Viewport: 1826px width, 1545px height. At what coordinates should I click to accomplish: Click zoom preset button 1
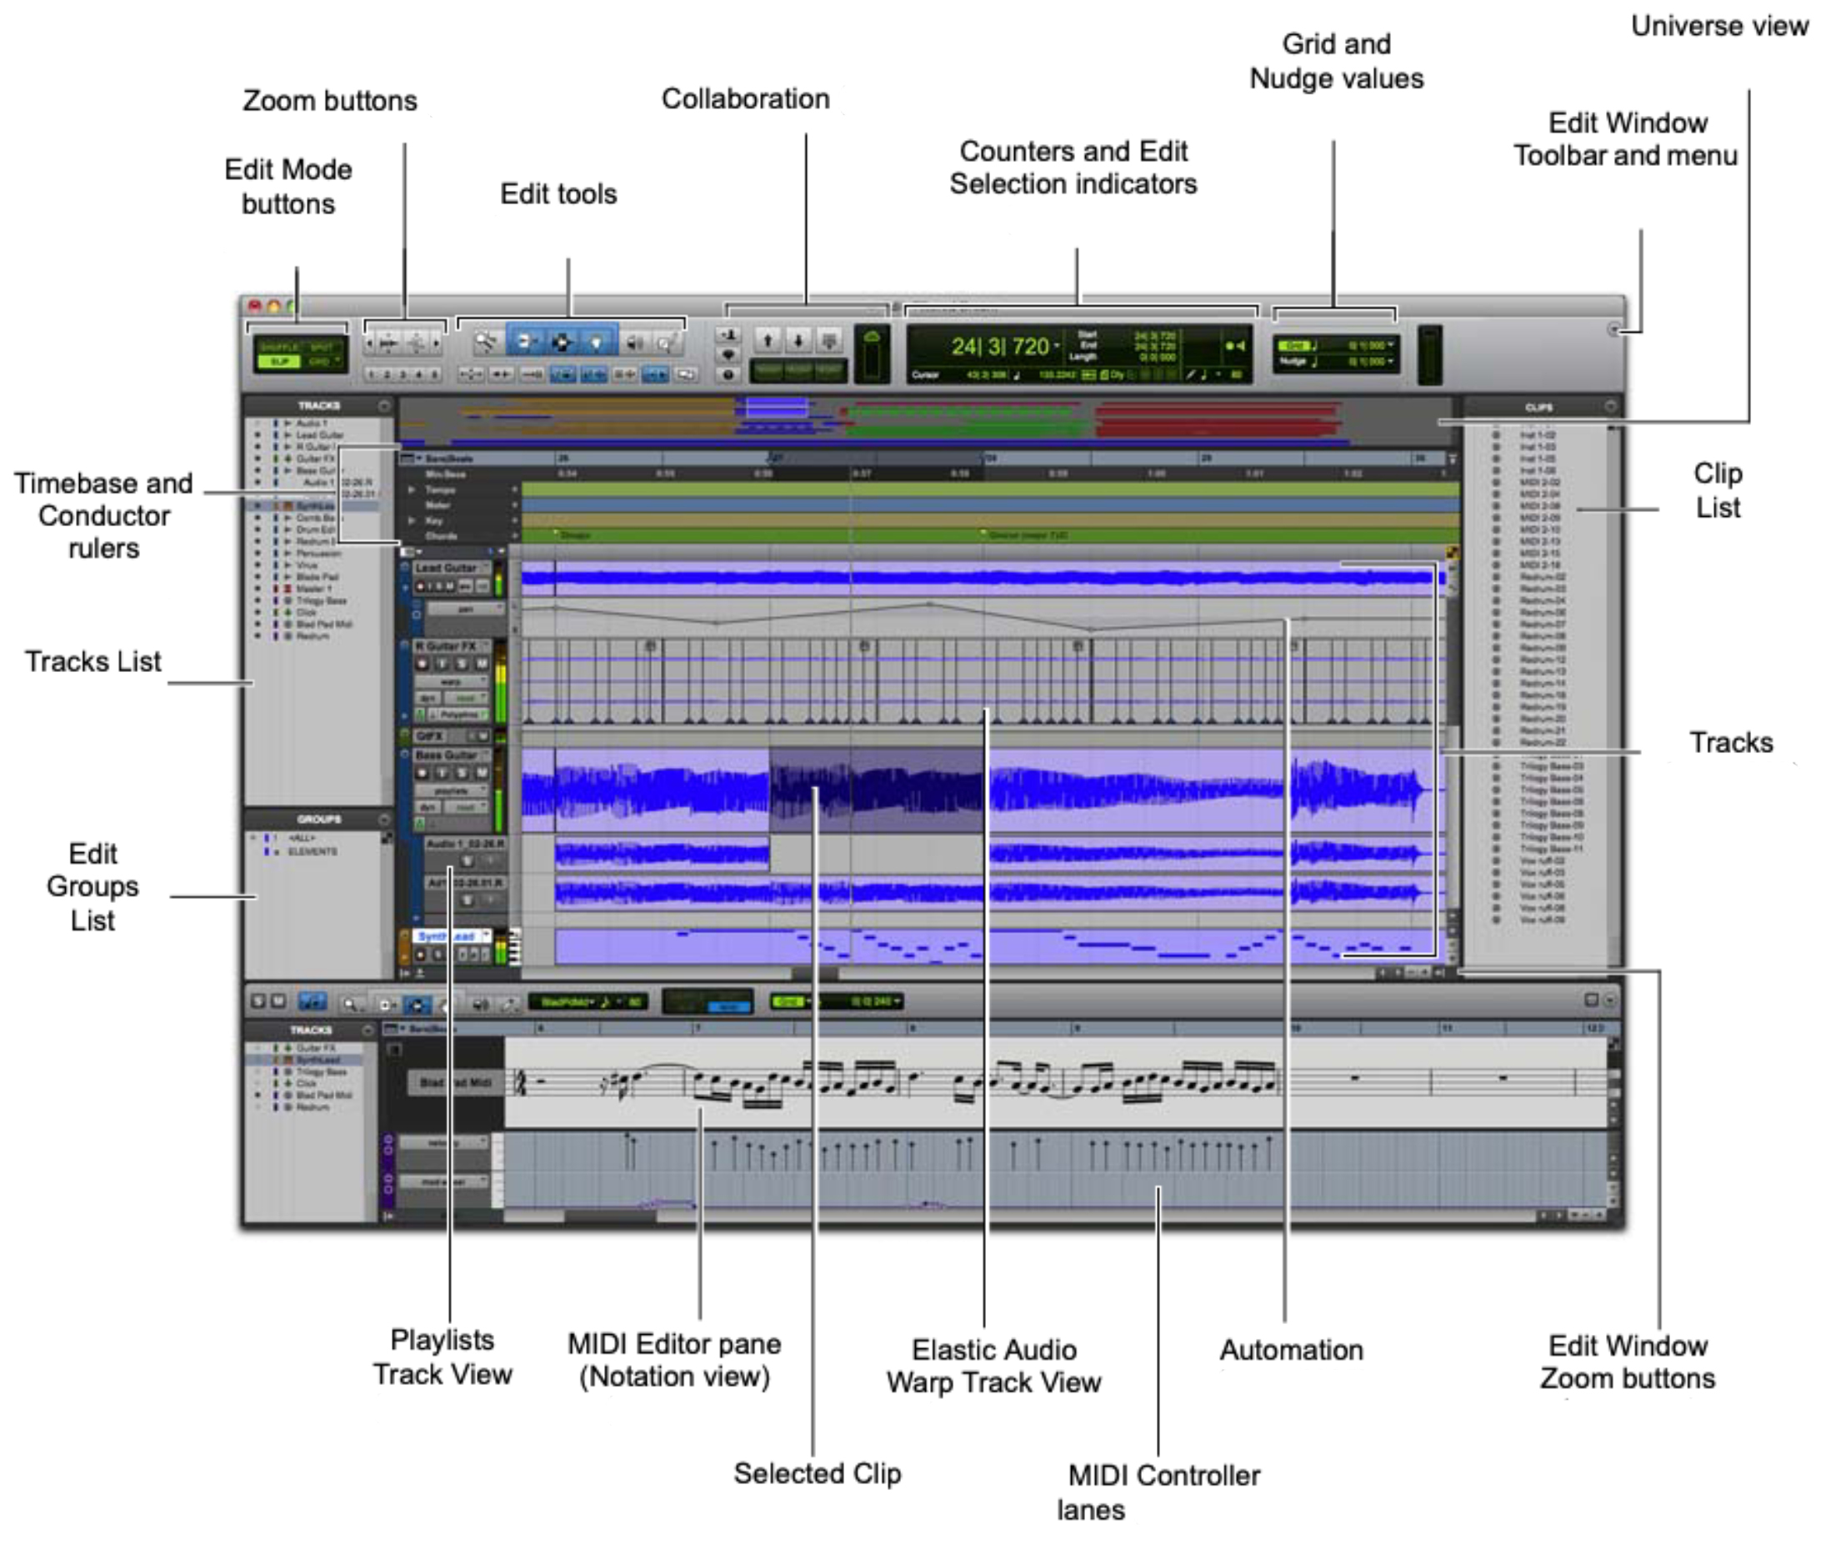(x=371, y=375)
